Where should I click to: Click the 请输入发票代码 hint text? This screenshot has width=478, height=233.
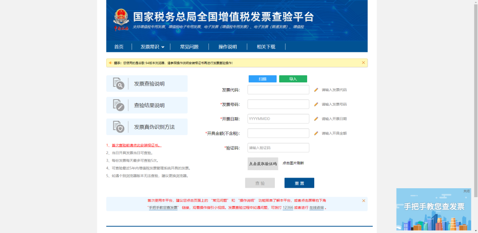click(x=334, y=90)
